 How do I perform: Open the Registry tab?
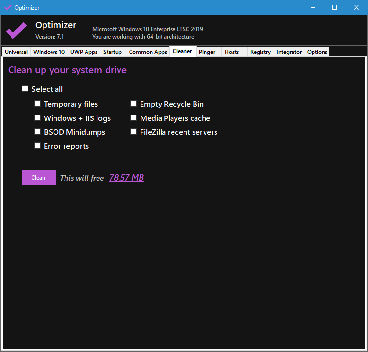click(260, 52)
